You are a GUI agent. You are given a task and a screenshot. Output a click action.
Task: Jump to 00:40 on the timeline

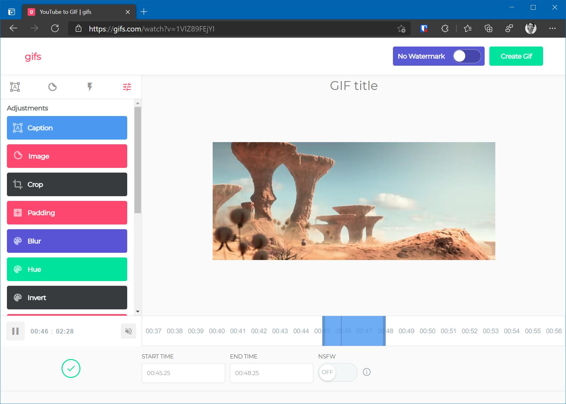pos(217,331)
